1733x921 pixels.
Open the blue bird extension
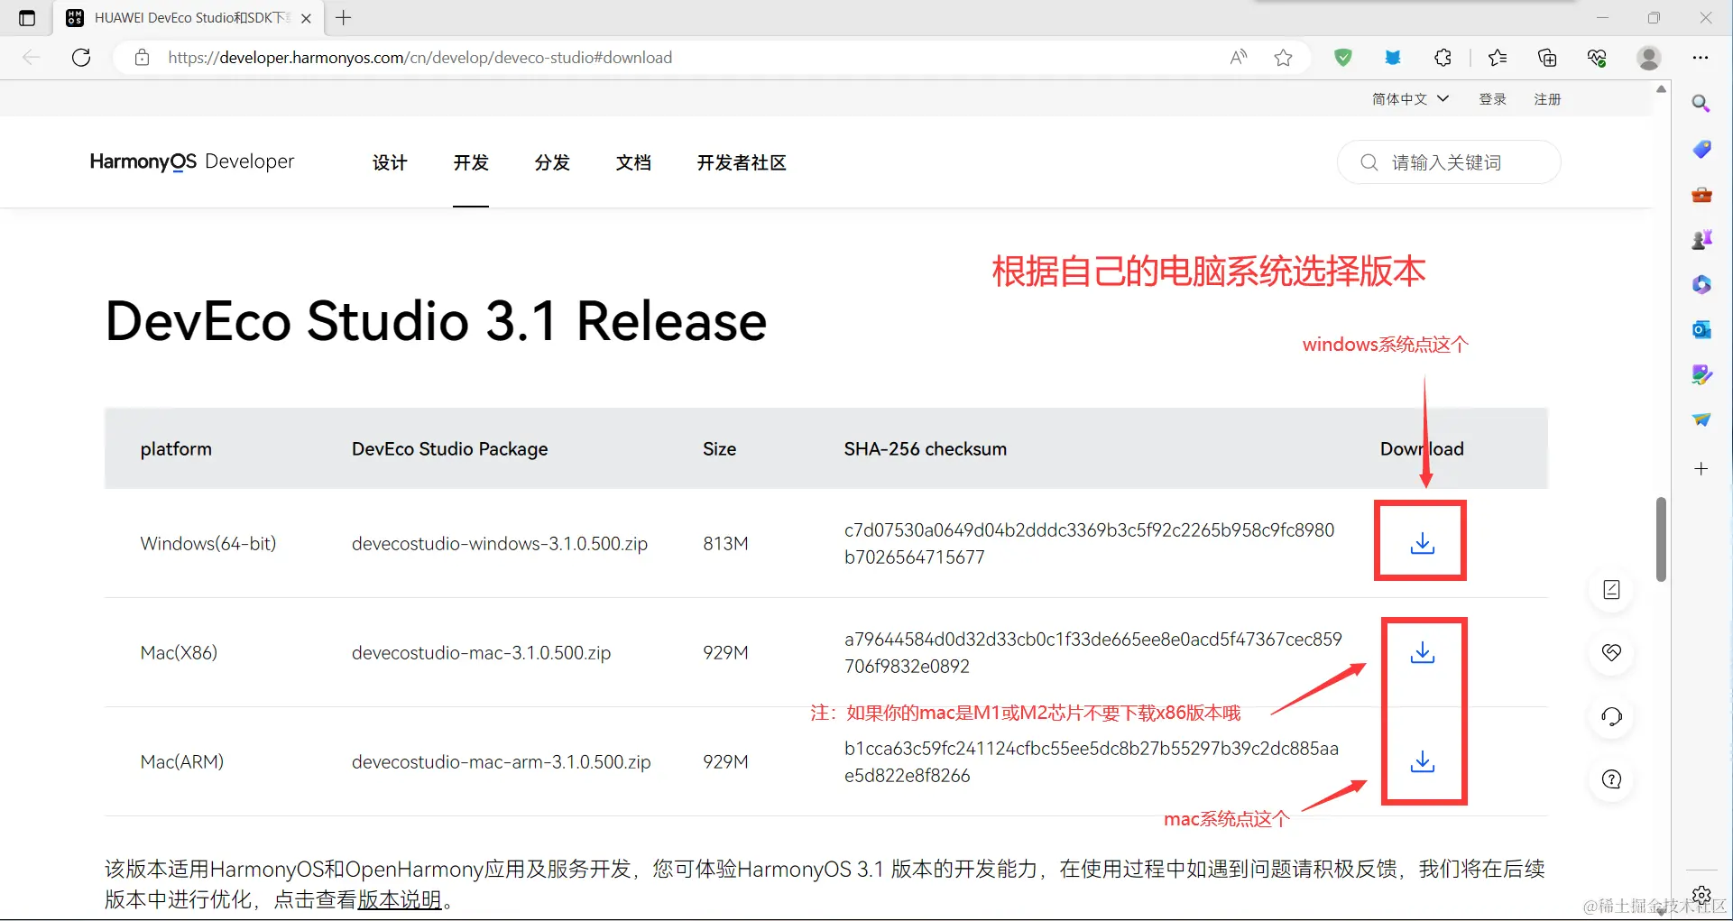pos(1393,58)
